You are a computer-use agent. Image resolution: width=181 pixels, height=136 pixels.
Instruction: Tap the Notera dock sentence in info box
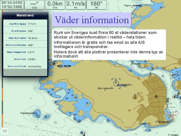point(108,54)
